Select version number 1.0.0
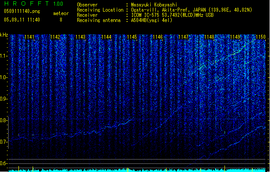The image size is (270, 172). [58, 4]
